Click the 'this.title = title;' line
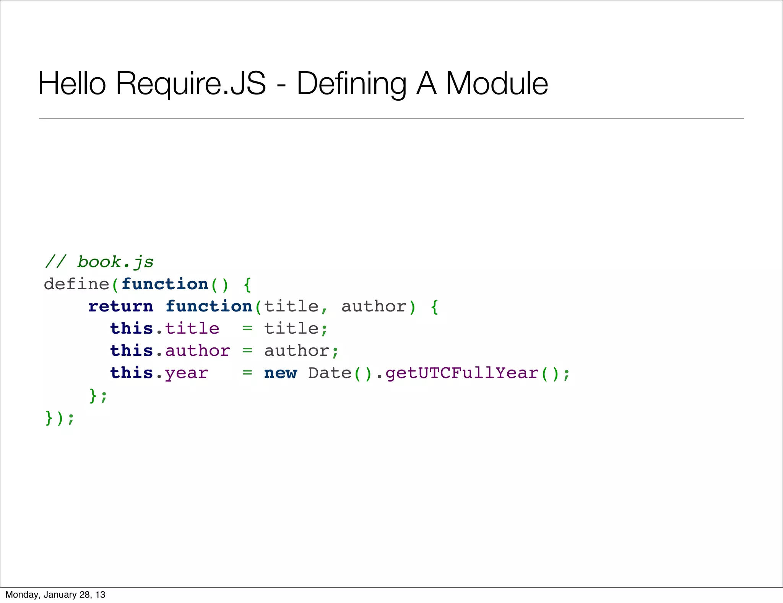The image size is (783, 603). tap(219, 329)
